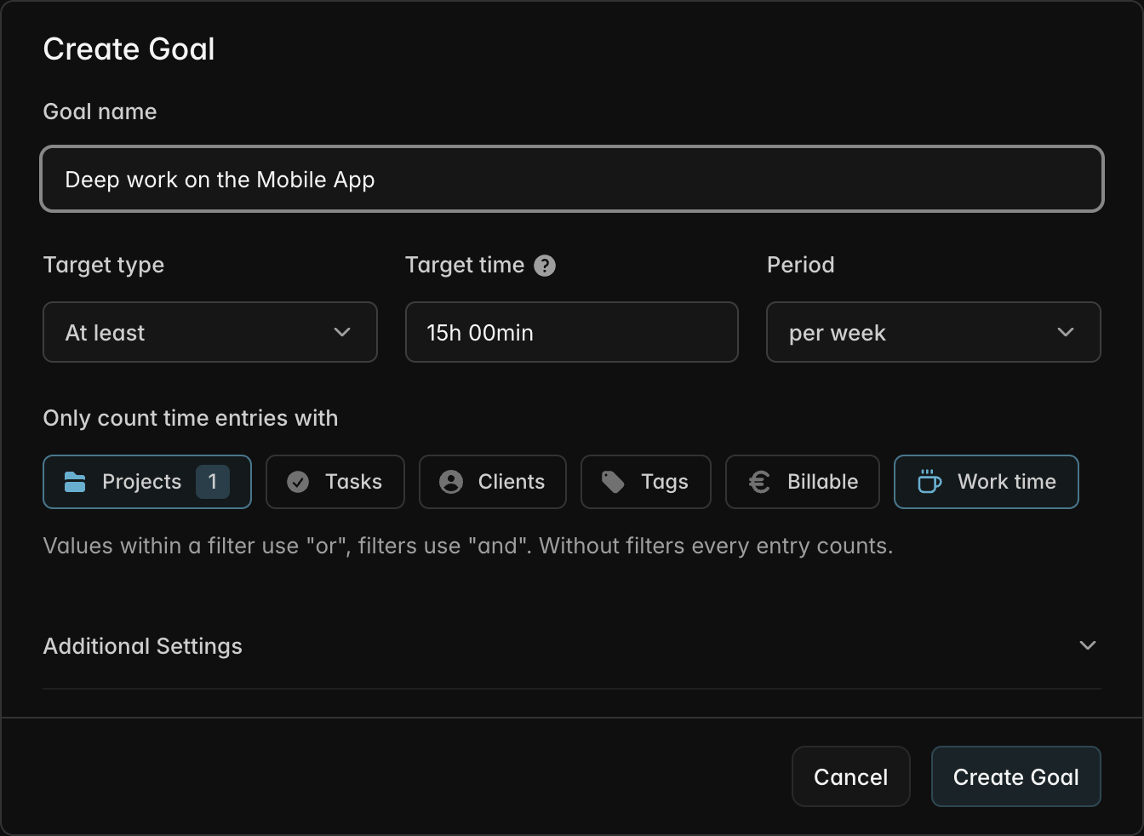Expand the Additional Settings section
The width and height of the screenshot is (1144, 836).
coord(572,646)
